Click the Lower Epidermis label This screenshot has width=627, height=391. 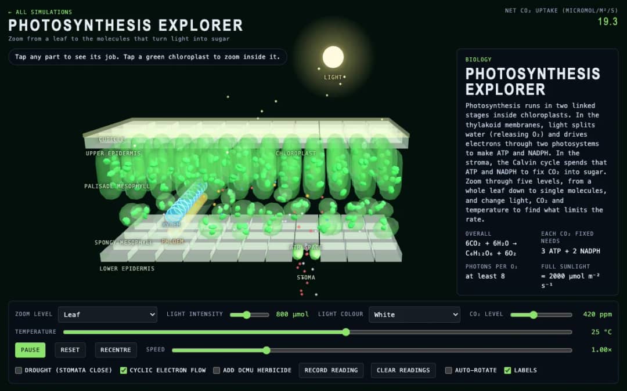point(127,269)
